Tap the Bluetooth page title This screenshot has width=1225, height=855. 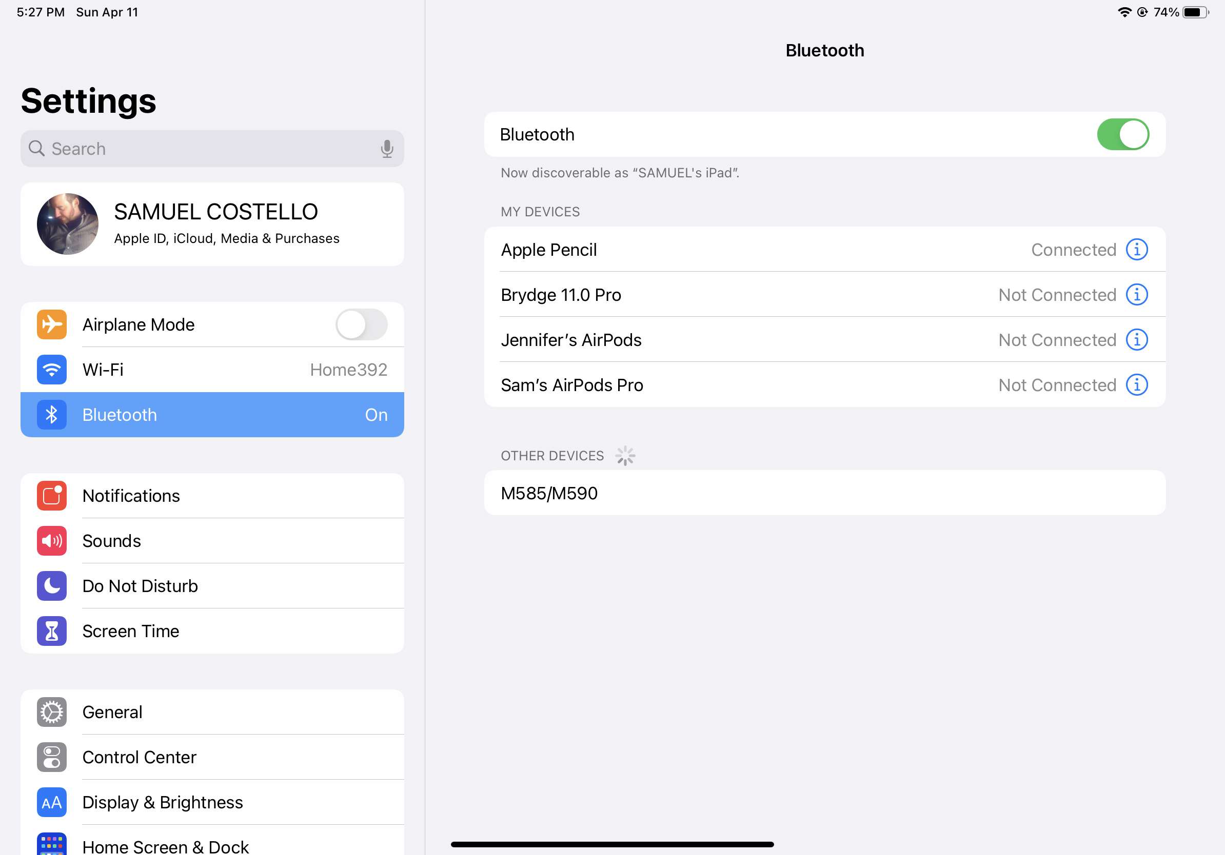click(x=825, y=51)
